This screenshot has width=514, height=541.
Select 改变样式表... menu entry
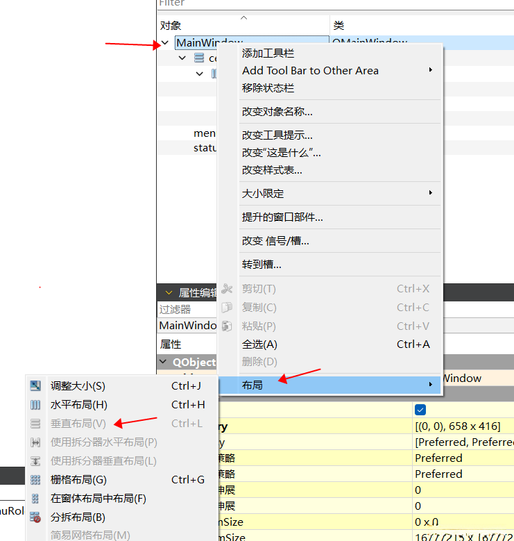[x=272, y=169]
